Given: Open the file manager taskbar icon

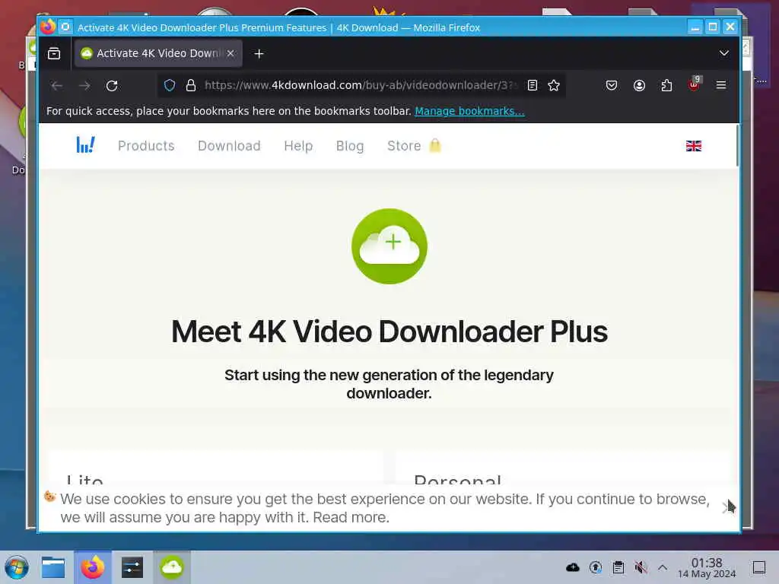Looking at the screenshot, I should [x=53, y=567].
